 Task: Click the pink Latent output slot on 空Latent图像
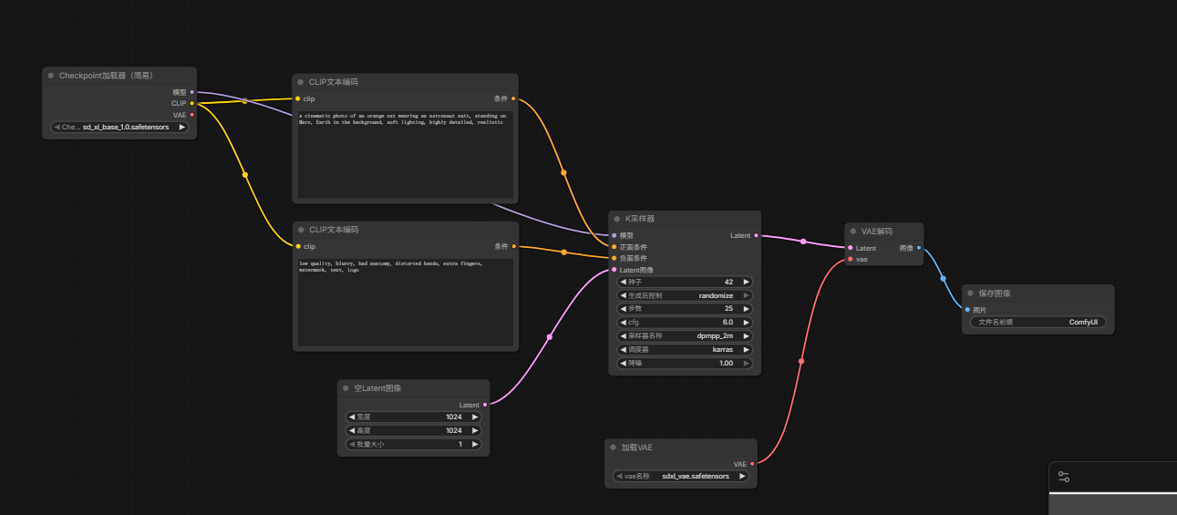pos(485,404)
